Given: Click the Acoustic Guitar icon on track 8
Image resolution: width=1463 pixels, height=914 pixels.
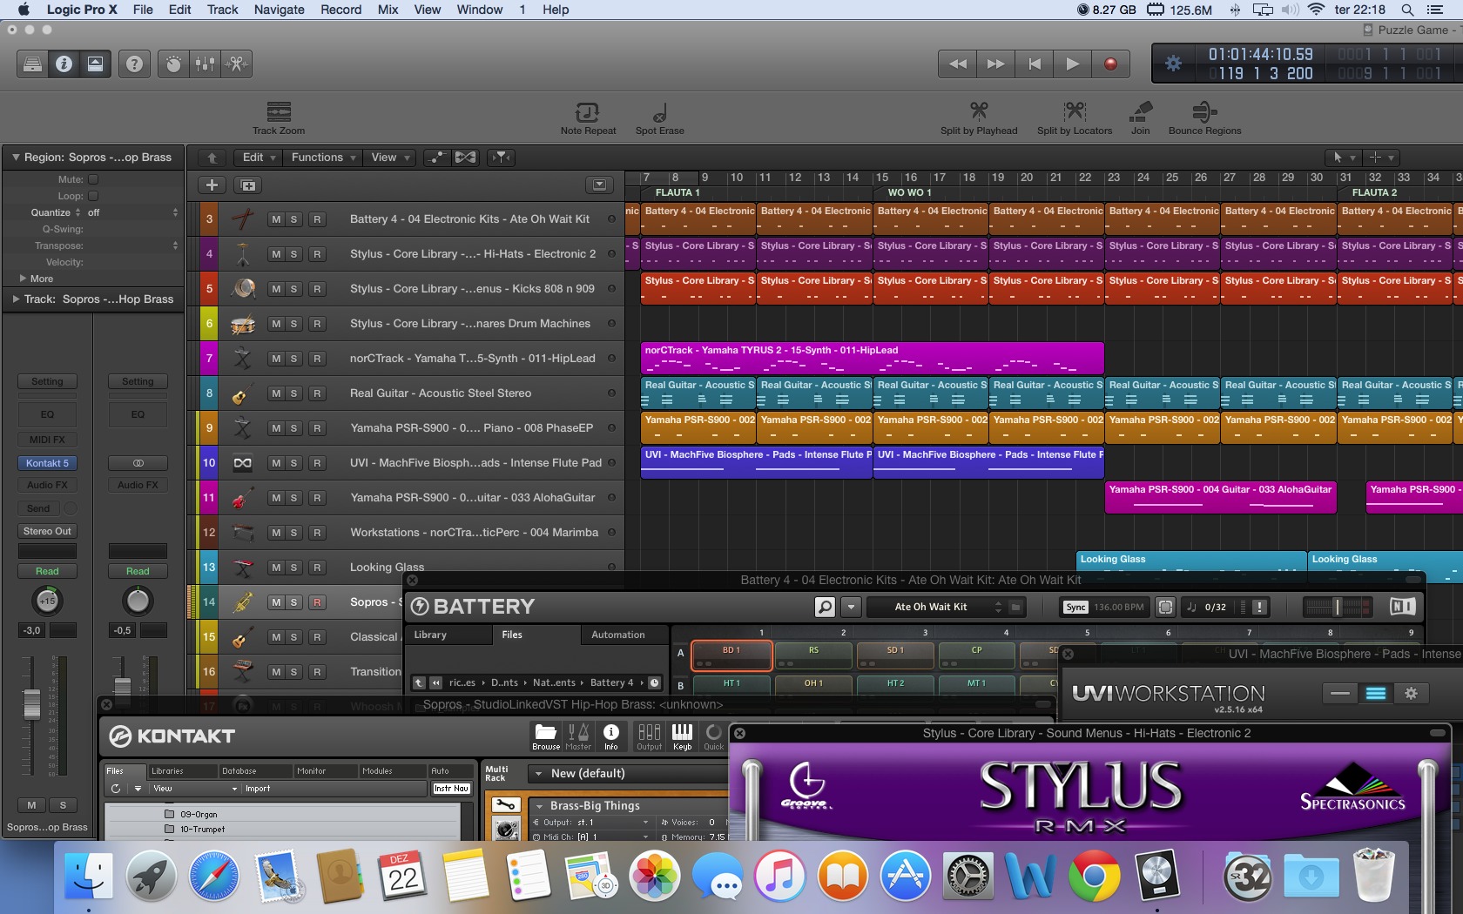Looking at the screenshot, I should coord(243,393).
